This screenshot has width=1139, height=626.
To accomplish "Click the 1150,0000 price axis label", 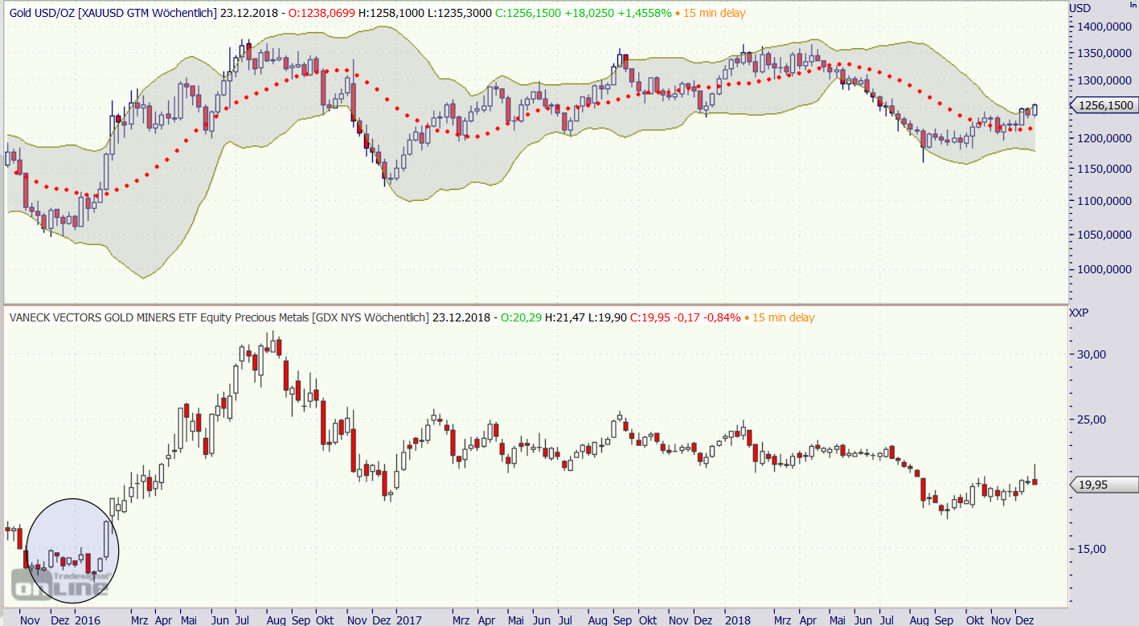I will (1105, 169).
